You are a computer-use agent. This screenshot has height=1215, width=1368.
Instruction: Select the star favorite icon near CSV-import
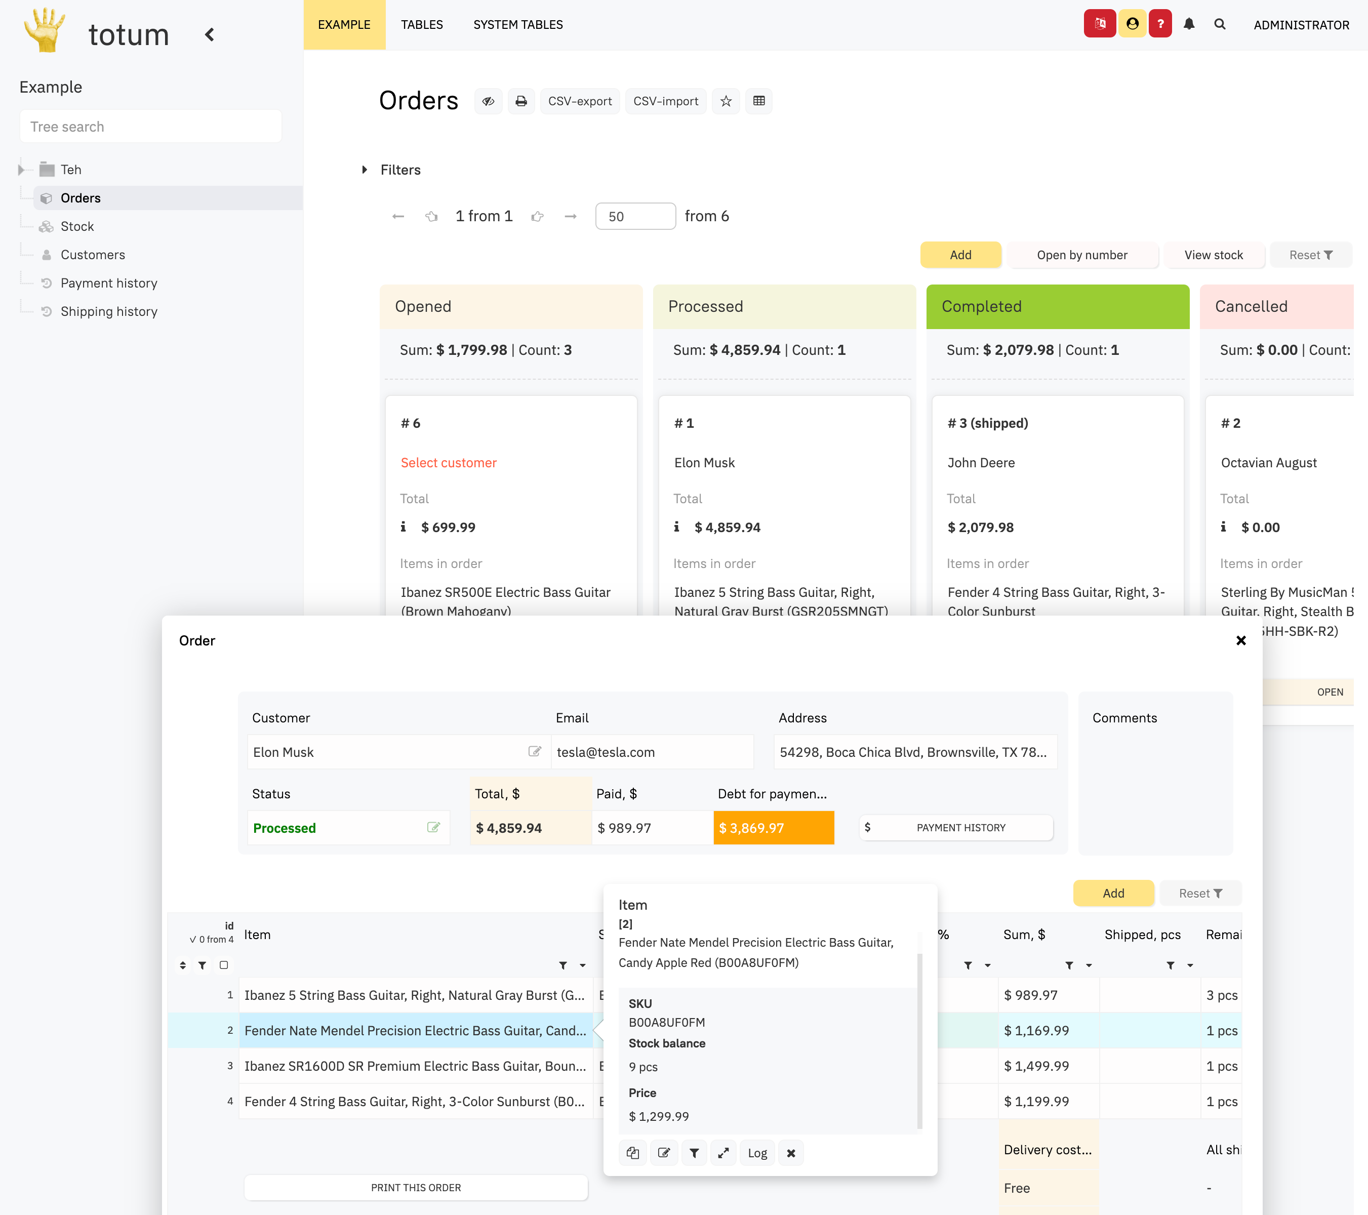[726, 101]
